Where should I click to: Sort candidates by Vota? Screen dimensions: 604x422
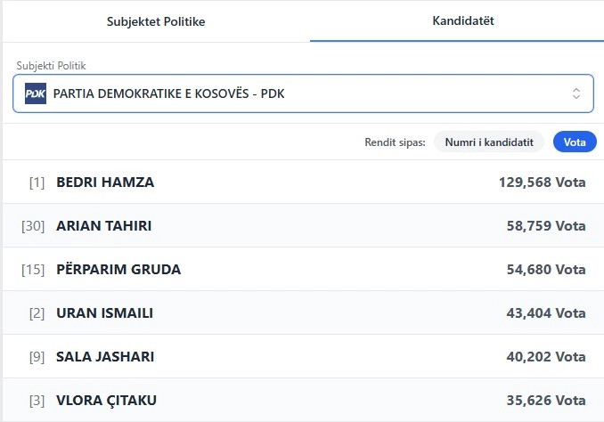point(575,142)
